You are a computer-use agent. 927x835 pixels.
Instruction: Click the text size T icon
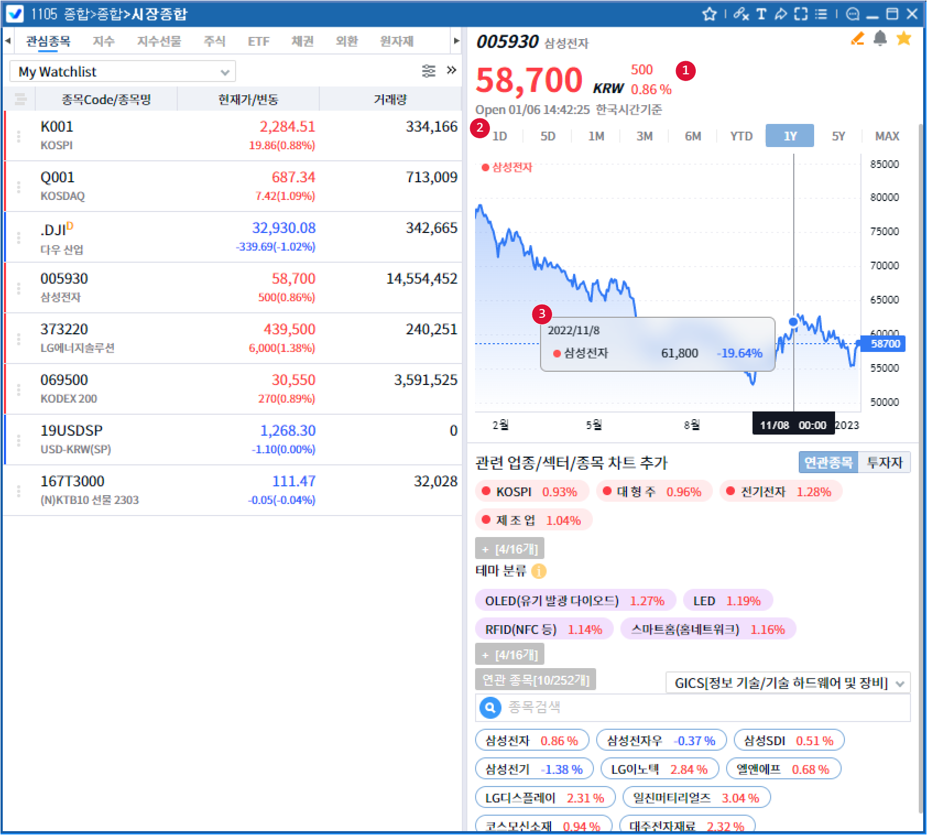pyautogui.click(x=761, y=14)
